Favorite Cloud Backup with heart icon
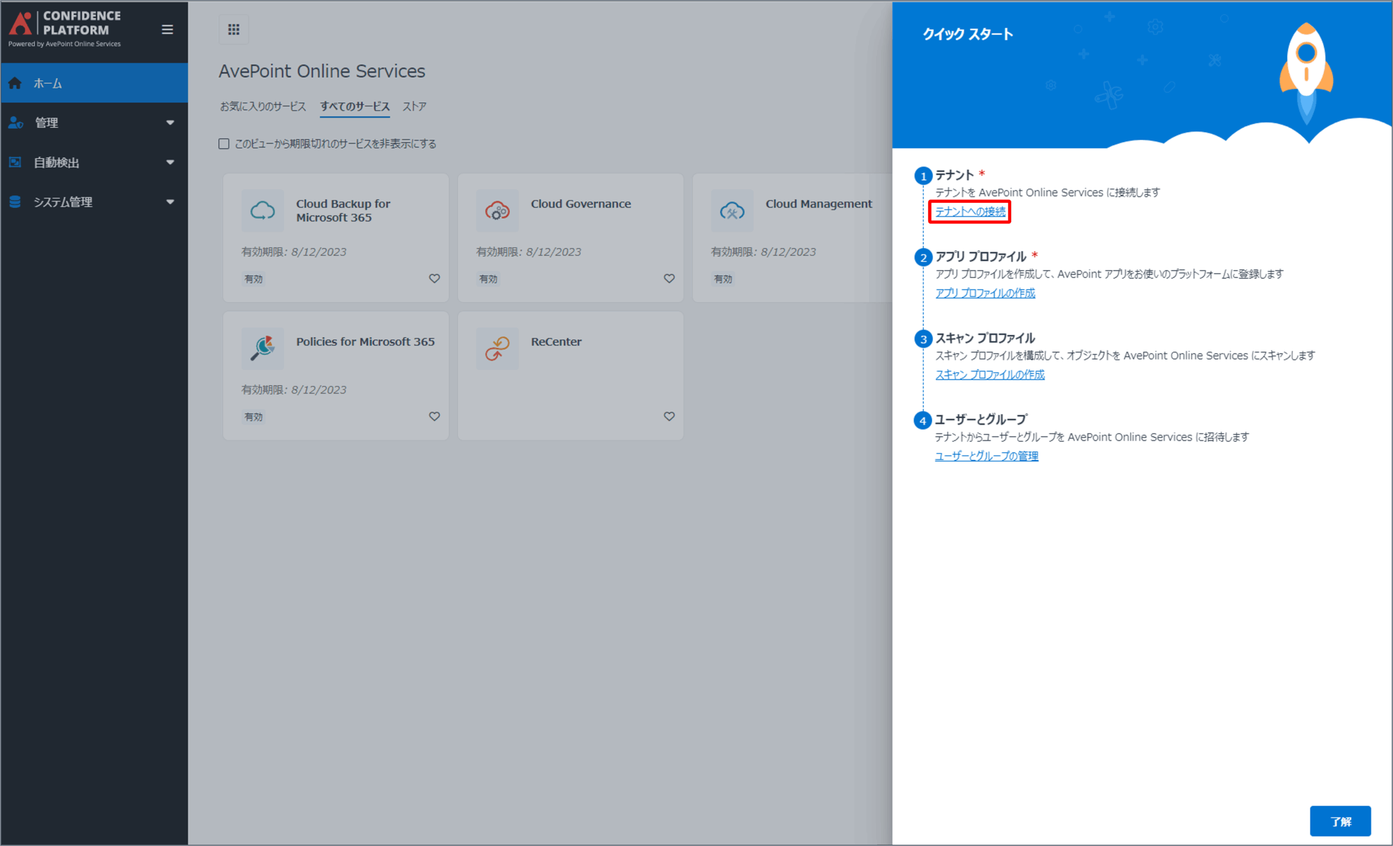This screenshot has height=846, width=1393. point(434,278)
